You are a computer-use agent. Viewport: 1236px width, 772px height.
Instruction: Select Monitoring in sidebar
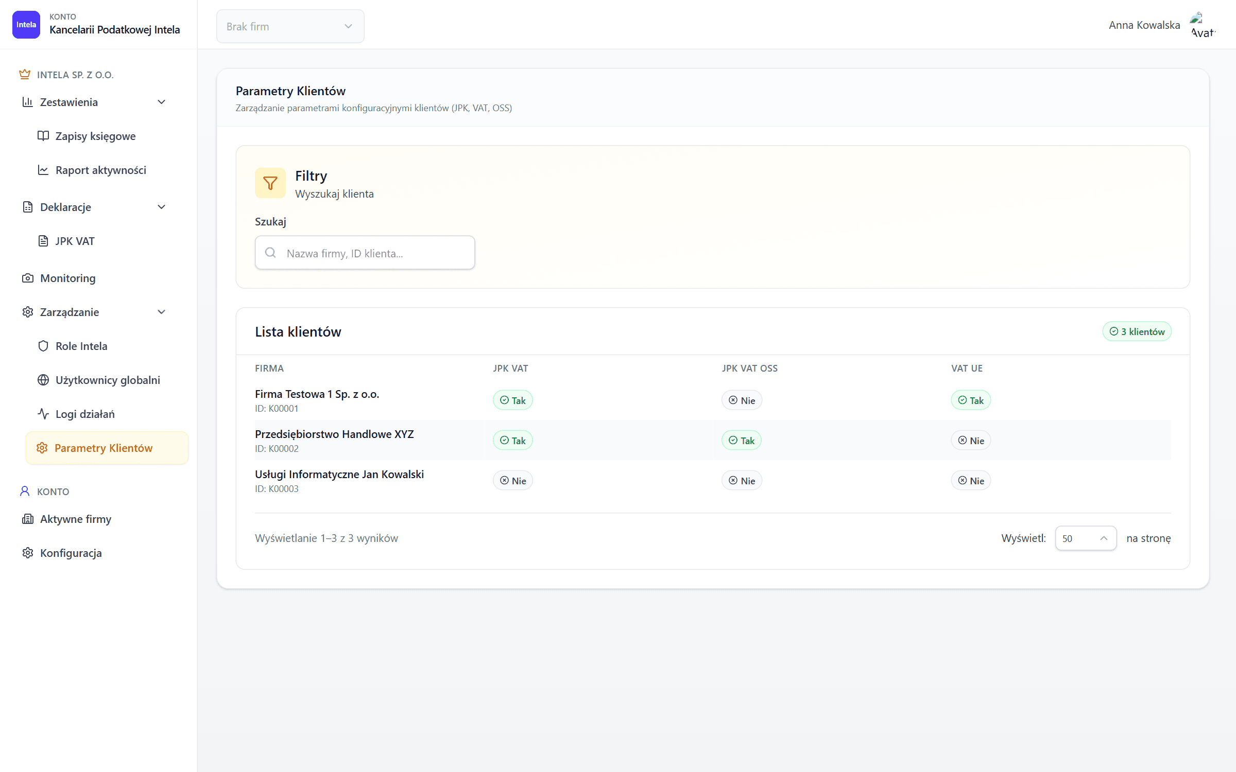click(x=99, y=278)
